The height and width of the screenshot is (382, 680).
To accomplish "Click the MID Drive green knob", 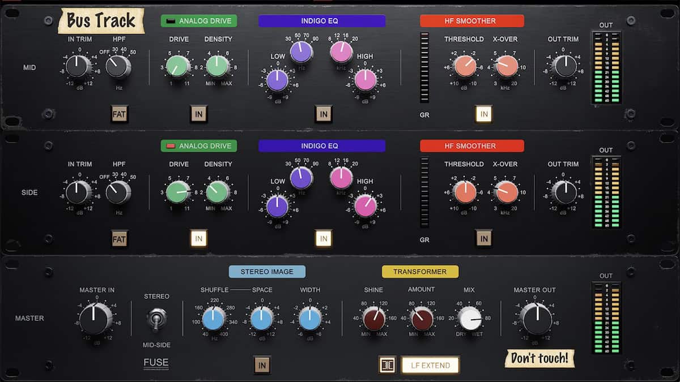I will point(178,66).
